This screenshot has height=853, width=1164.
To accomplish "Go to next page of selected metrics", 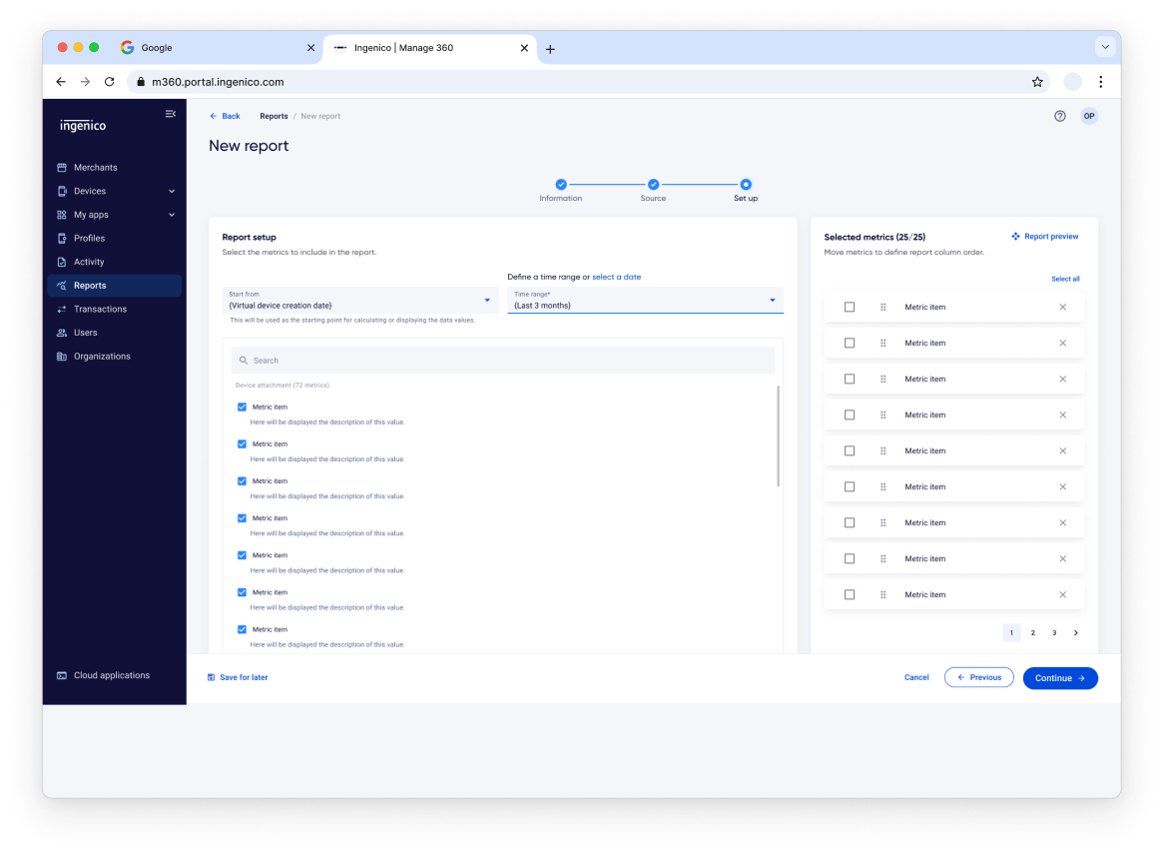I will click(x=1075, y=632).
